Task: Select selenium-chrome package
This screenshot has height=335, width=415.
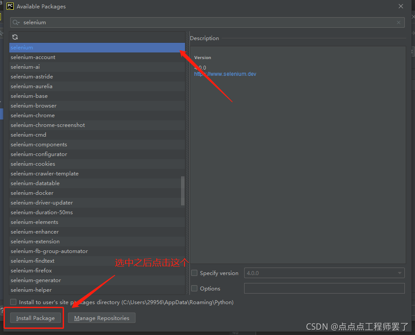Action: pos(97,115)
